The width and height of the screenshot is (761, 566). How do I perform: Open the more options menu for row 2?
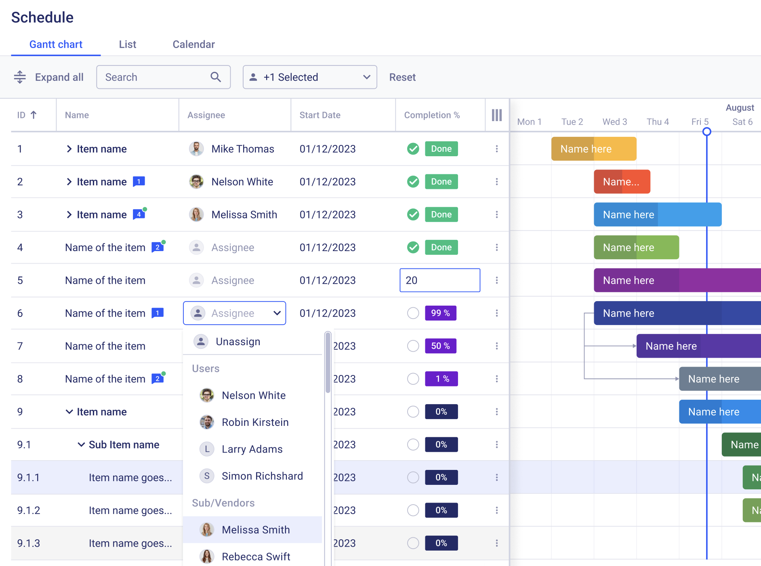click(x=497, y=182)
